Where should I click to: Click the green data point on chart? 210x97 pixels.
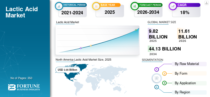(x=136, y=30)
